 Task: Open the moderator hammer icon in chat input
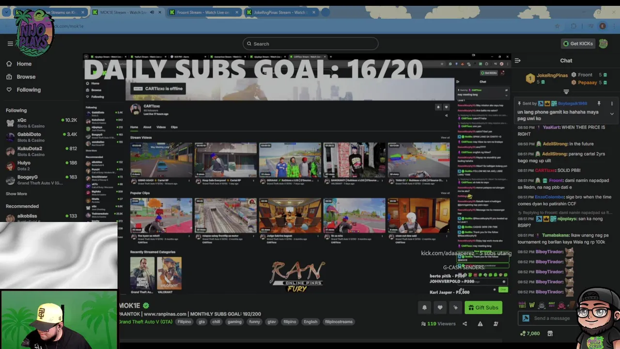click(x=526, y=318)
